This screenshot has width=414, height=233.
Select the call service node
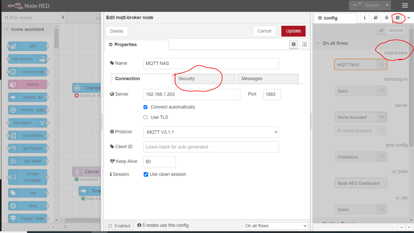28,59
